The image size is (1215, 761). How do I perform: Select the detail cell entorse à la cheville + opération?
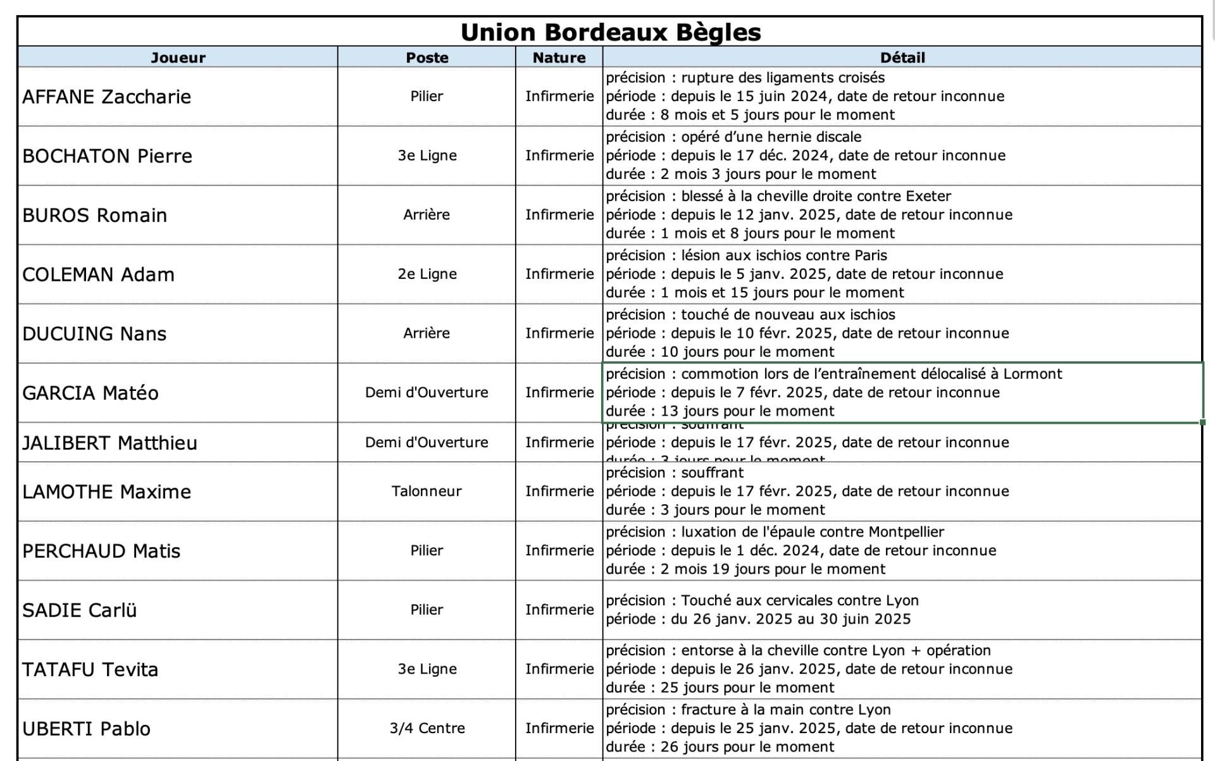point(902,669)
